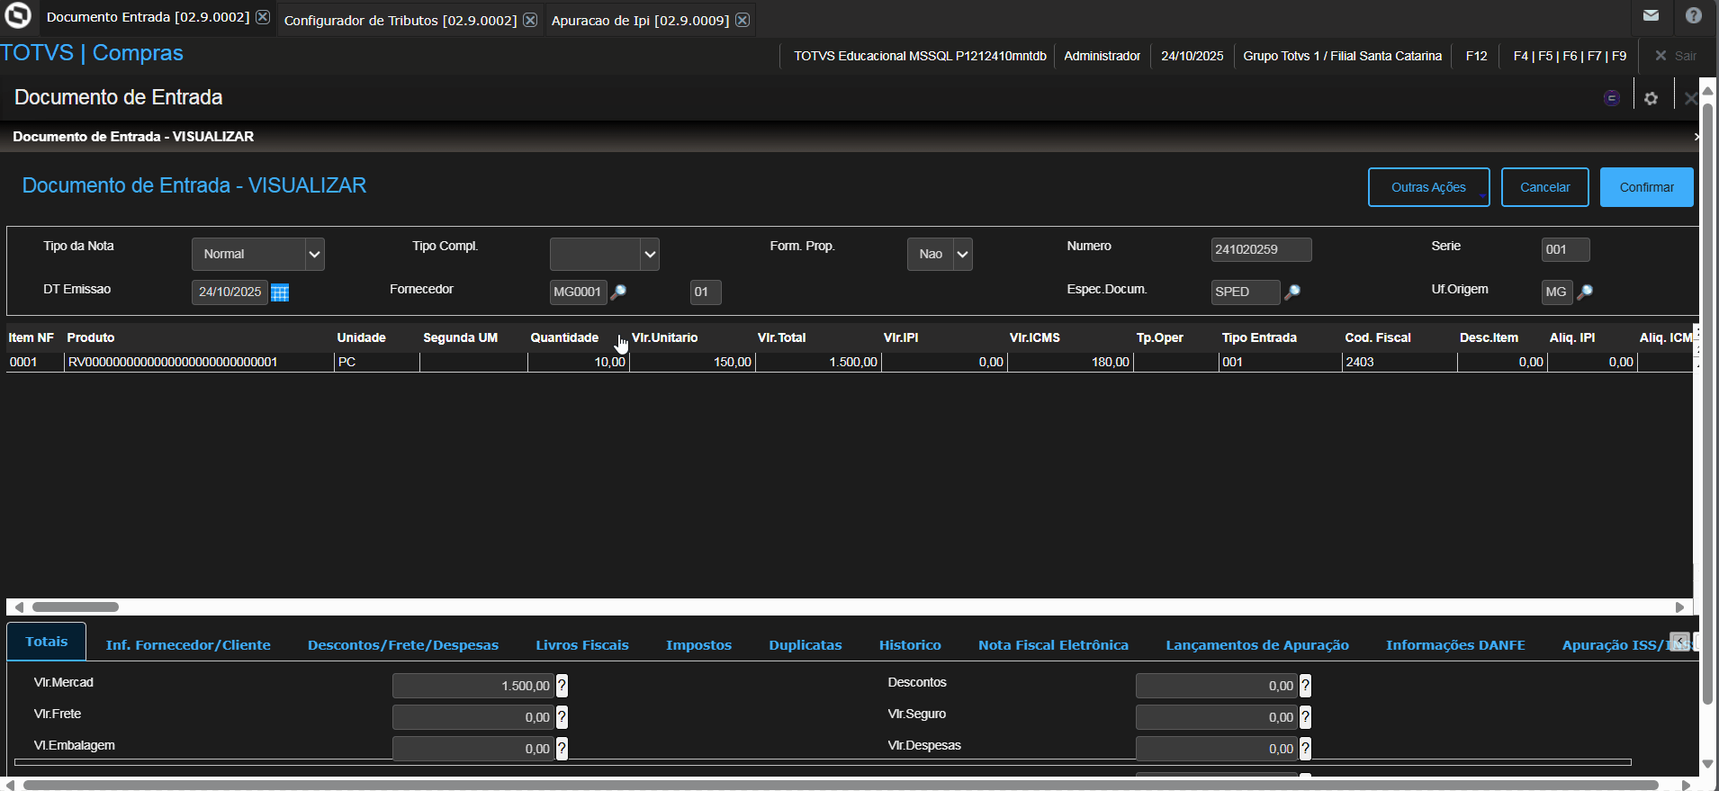Click the Vlr.Mercad value field
This screenshot has width=1719, height=791.
[x=472, y=686]
